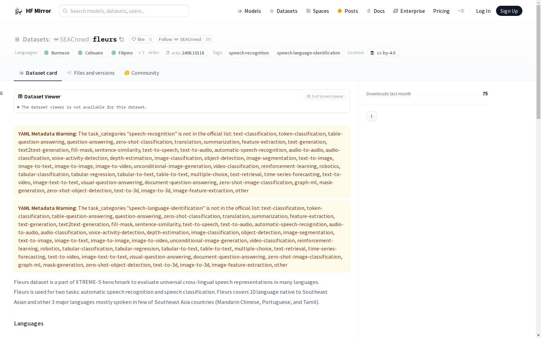
Task: View the 39 followers count
Action: (x=208, y=39)
